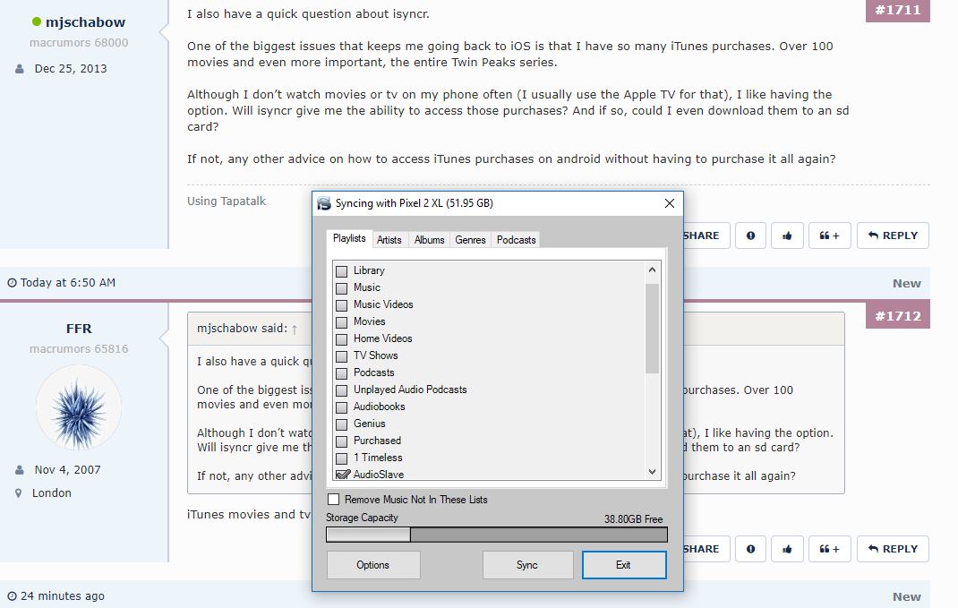958x608 pixels.
Task: Click the green online dot beside mjschabow
Action: pos(37,22)
